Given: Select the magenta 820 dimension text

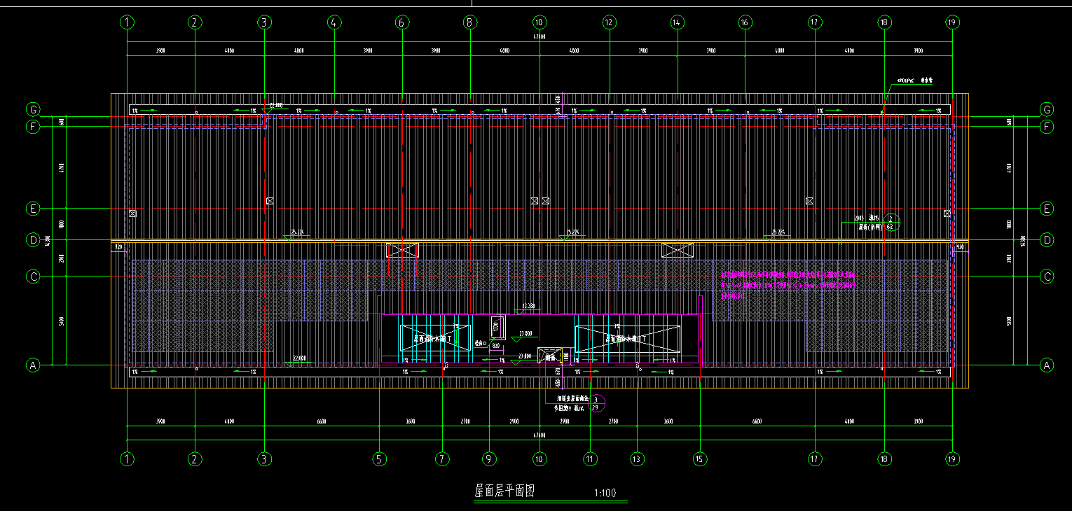Looking at the screenshot, I should (495, 345).
